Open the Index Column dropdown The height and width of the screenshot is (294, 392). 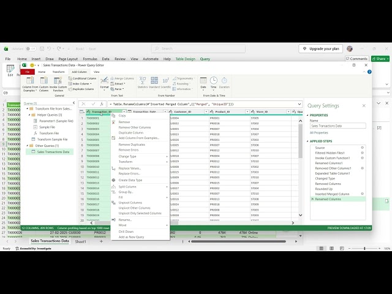(80, 84)
